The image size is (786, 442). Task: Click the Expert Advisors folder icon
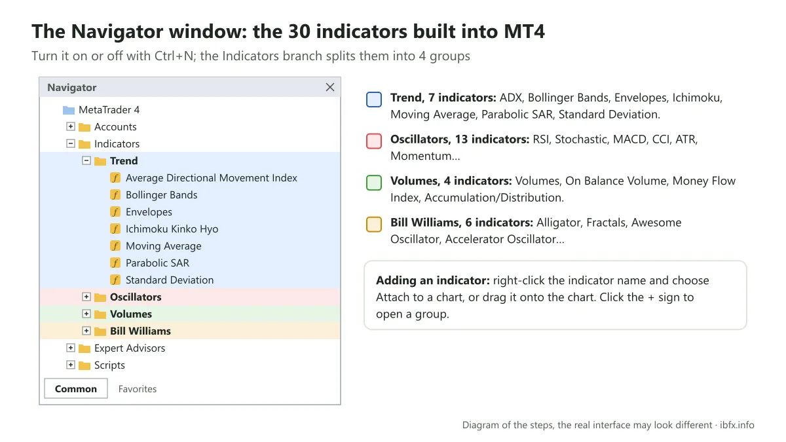[x=84, y=348]
